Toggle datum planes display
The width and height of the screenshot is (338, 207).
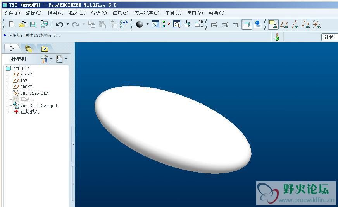click(284, 24)
